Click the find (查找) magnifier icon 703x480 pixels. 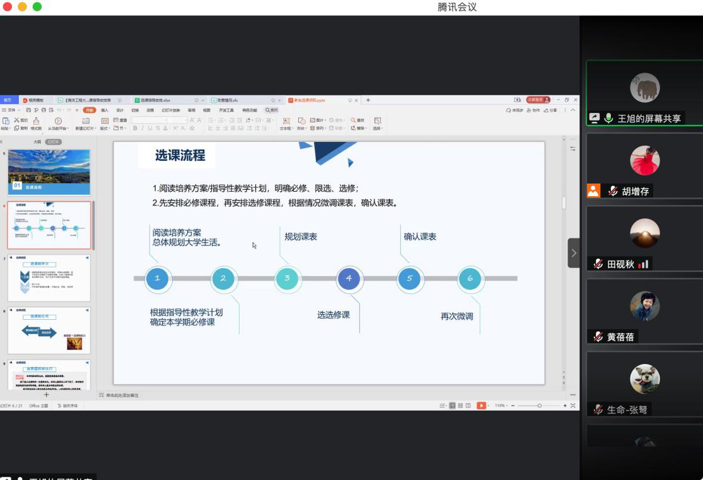(354, 120)
